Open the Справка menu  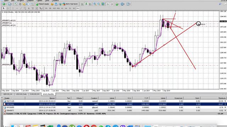tap(55, 1)
